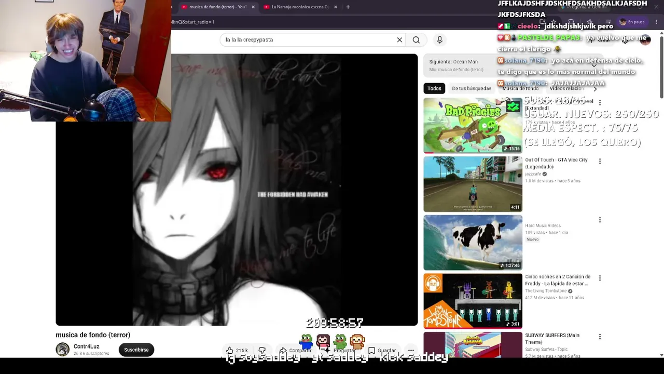Viewport: 664px width, 374px height.
Task: Open a new browser tab
Action: tap(348, 7)
